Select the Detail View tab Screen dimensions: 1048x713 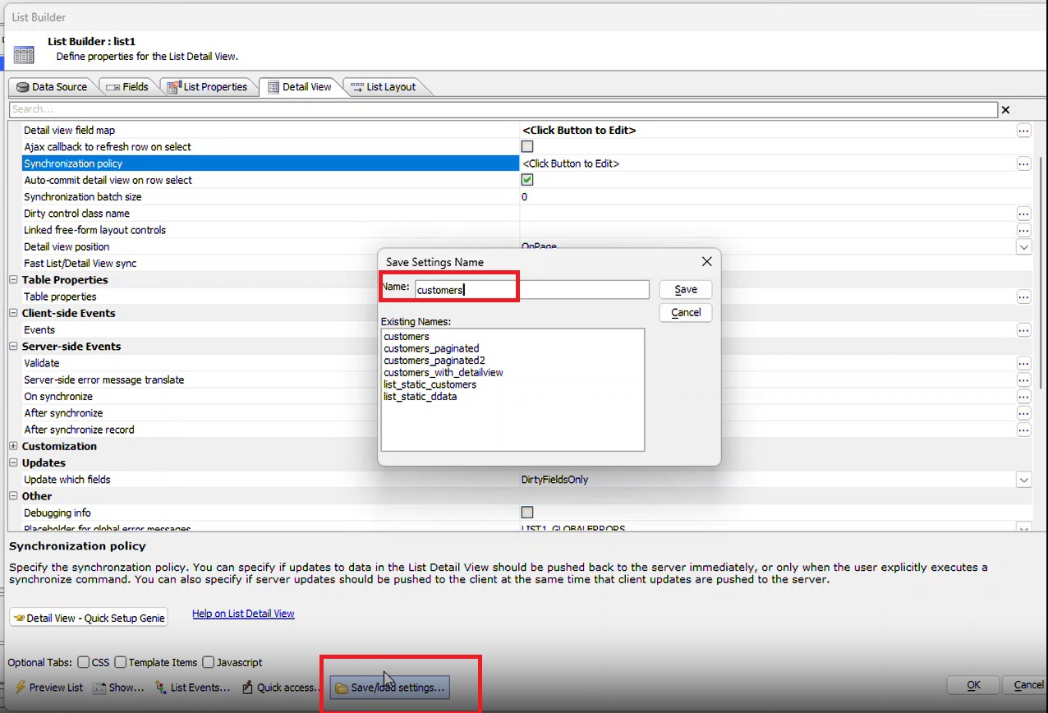[299, 87]
